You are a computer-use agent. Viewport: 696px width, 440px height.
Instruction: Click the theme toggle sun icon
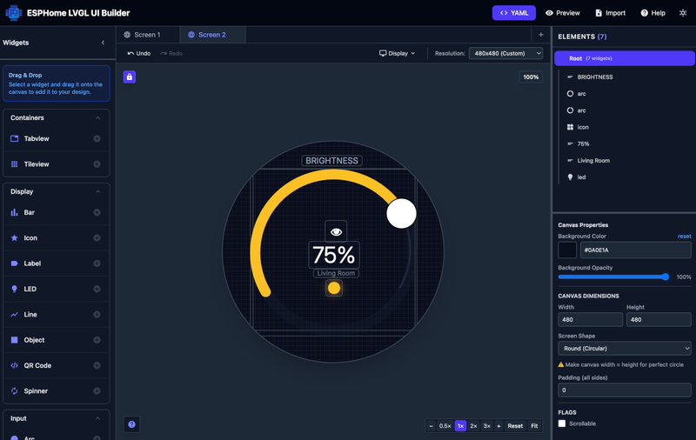click(683, 13)
